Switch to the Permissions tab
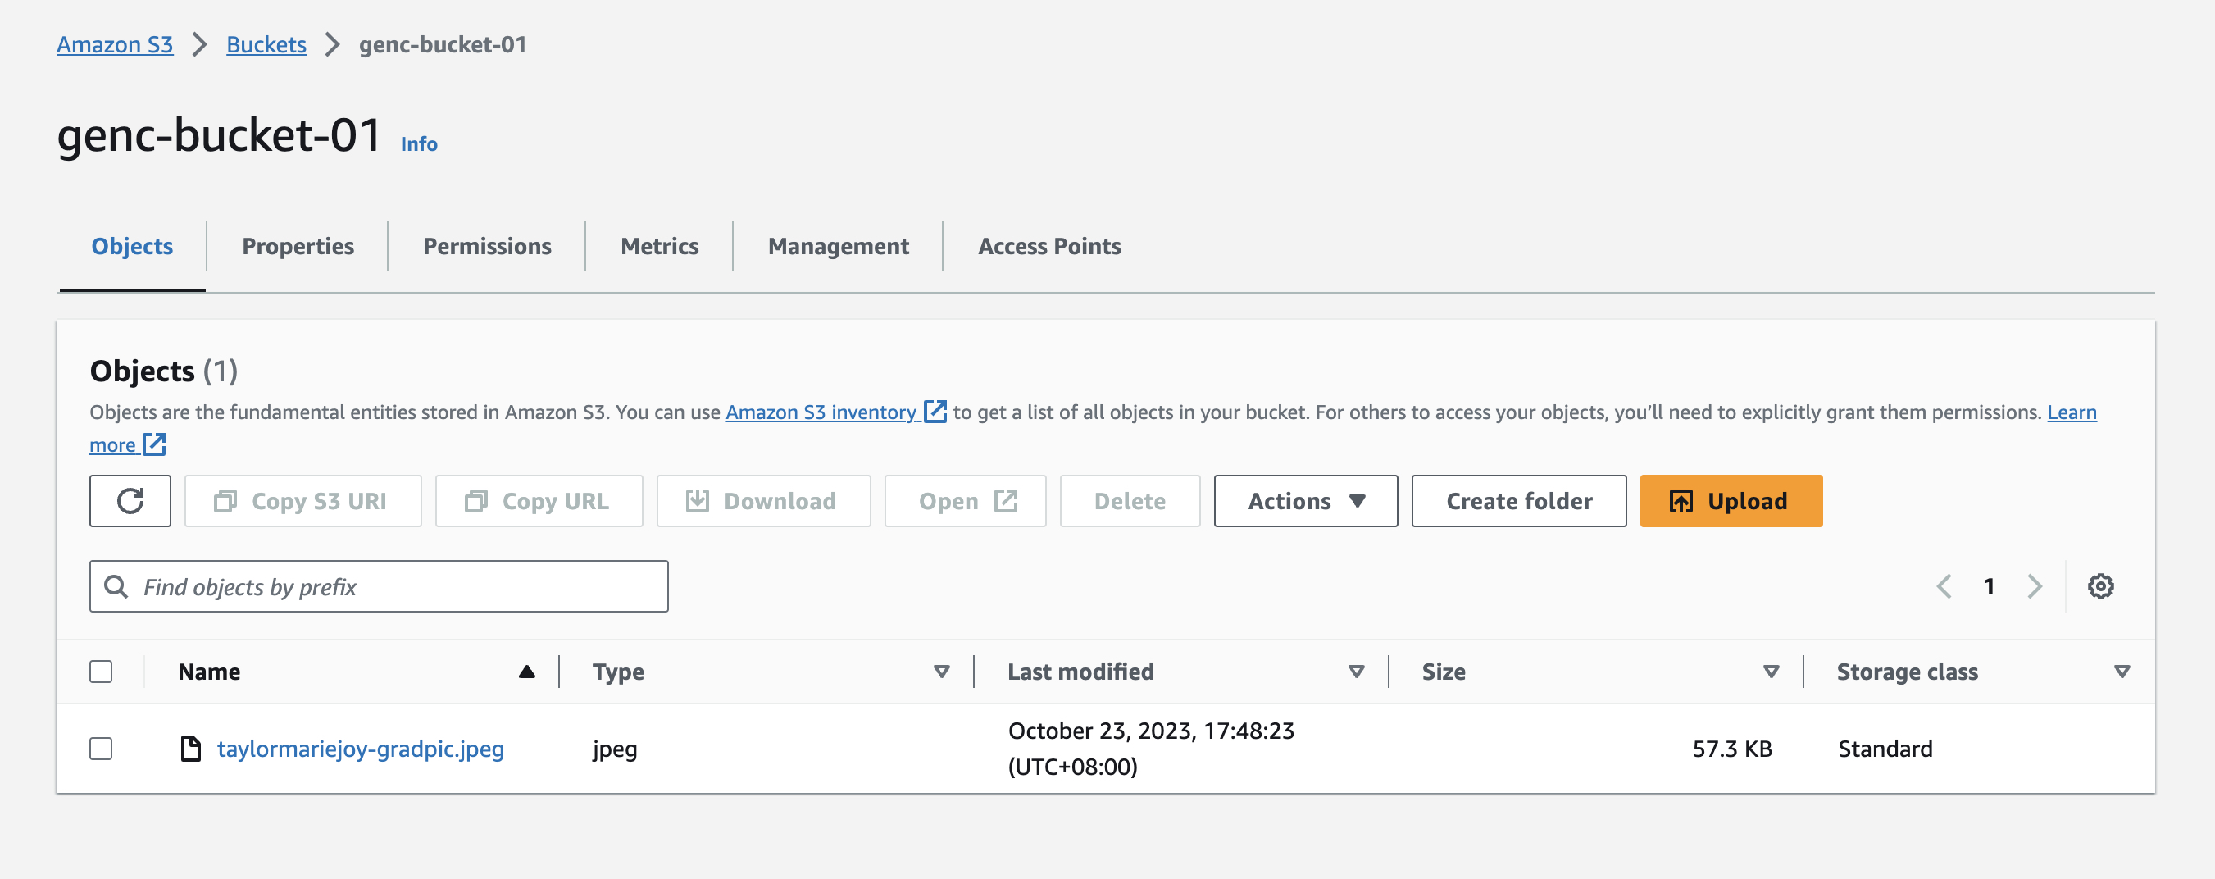 [487, 247]
